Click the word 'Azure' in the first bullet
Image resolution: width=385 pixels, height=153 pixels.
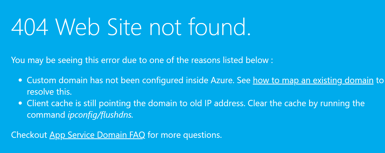pyautogui.click(x=222, y=81)
